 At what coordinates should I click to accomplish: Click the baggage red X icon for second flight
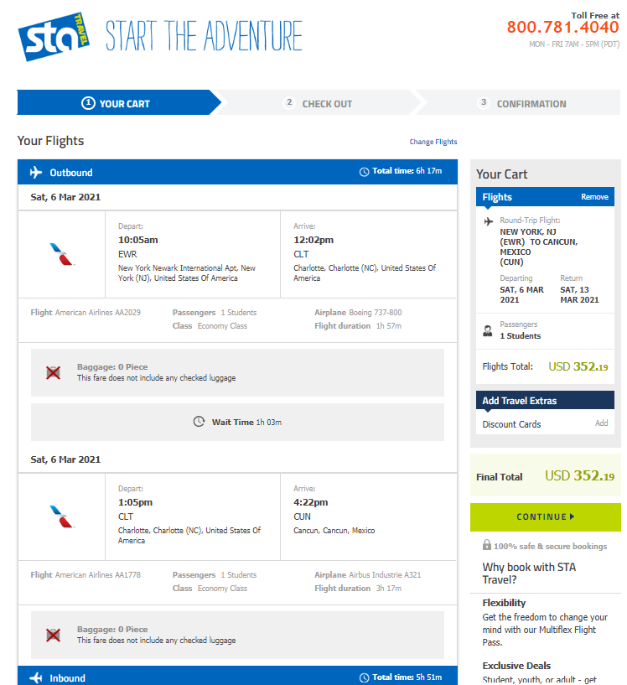pos(54,635)
